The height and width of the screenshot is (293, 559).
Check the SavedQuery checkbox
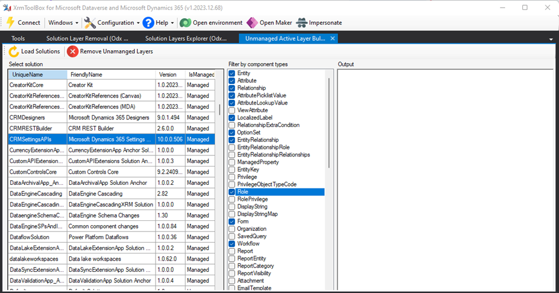tap(232, 236)
